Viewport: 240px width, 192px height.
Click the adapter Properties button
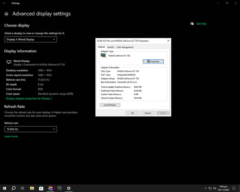(x=153, y=61)
